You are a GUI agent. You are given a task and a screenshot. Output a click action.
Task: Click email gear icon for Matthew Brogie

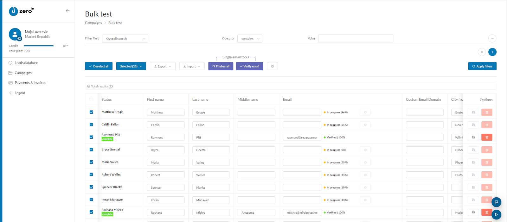click(x=365, y=112)
